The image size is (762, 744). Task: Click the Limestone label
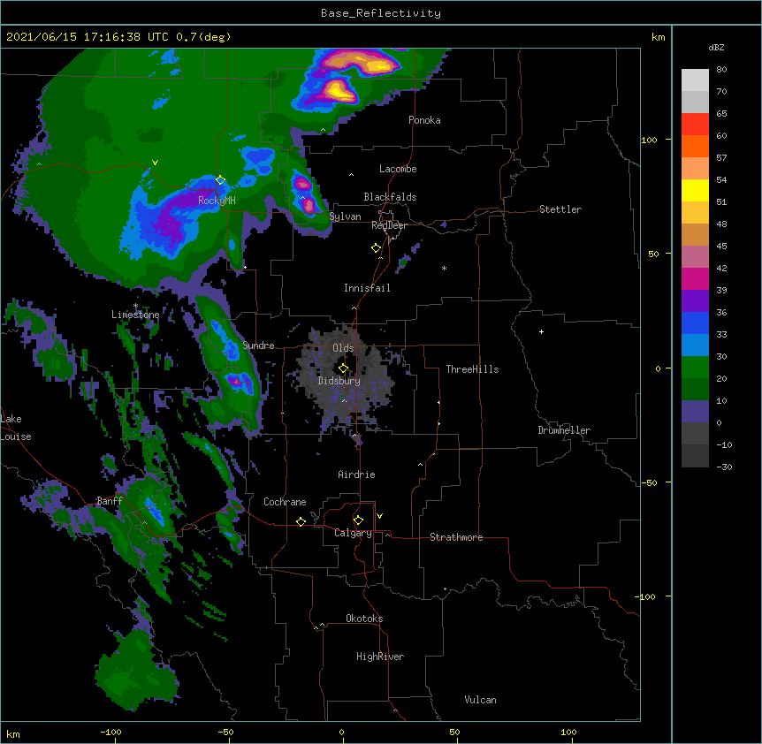point(135,315)
